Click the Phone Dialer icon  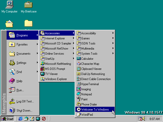click(x=79, y=104)
